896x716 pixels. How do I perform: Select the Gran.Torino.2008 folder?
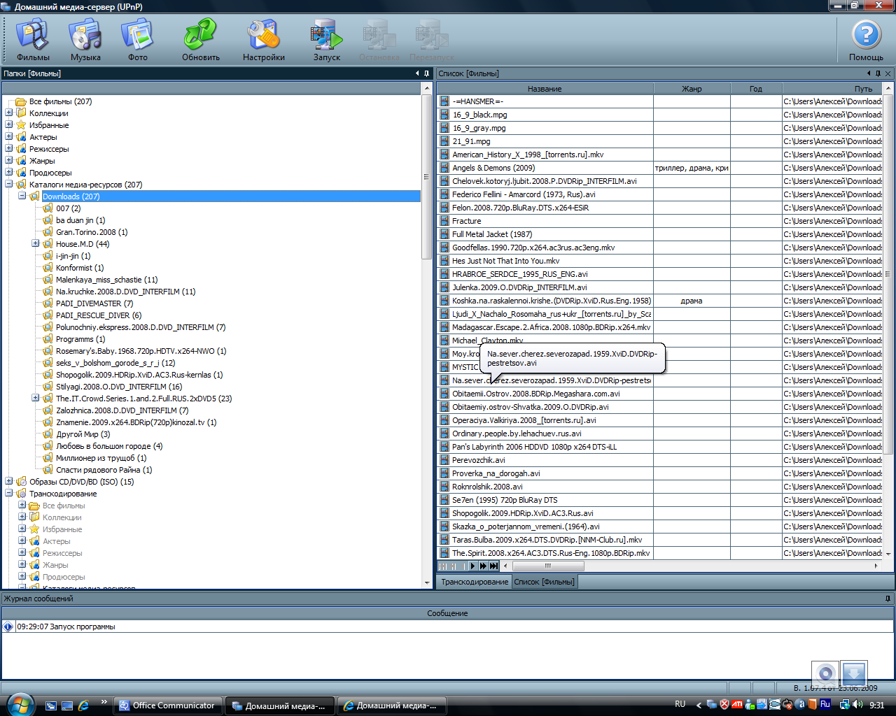click(91, 232)
